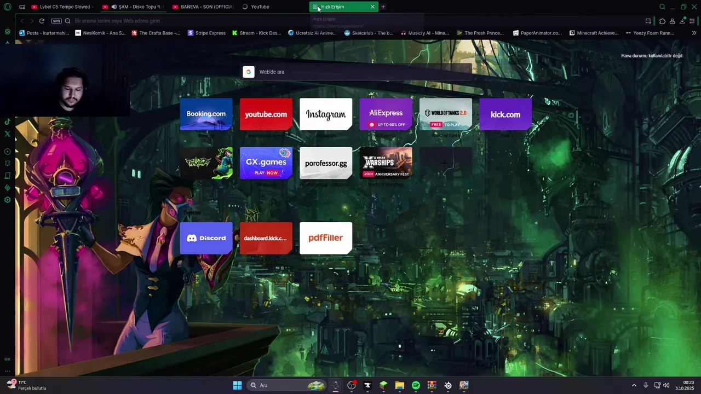The height and width of the screenshot is (394, 701).
Task: Open the Booking.com speed dial tile
Action: (206, 114)
